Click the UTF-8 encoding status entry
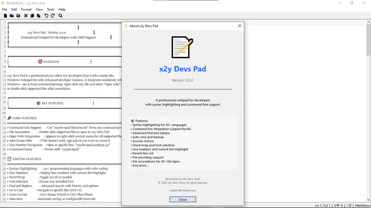The width and height of the screenshot is (371, 208). (338, 205)
